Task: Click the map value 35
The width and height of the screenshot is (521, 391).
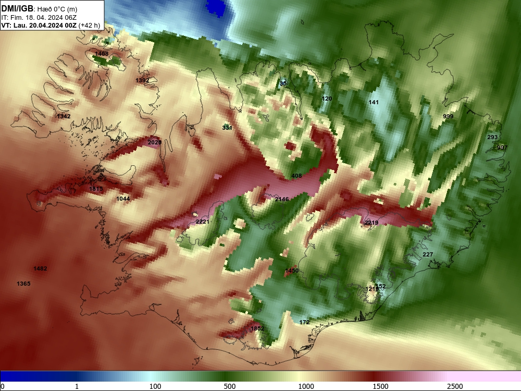Action: point(283,83)
